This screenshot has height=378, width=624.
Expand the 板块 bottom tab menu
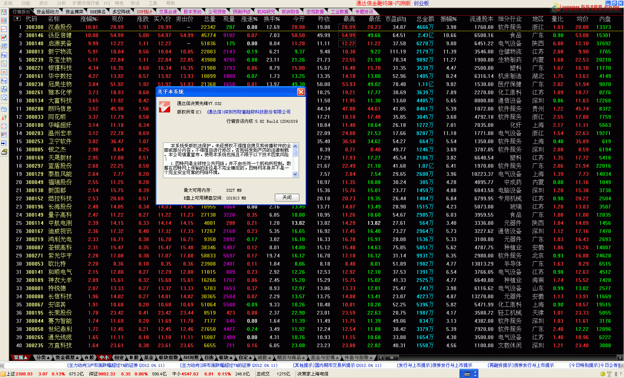(225, 358)
